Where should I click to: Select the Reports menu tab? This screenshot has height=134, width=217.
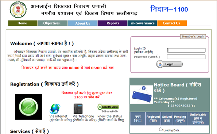113,23
